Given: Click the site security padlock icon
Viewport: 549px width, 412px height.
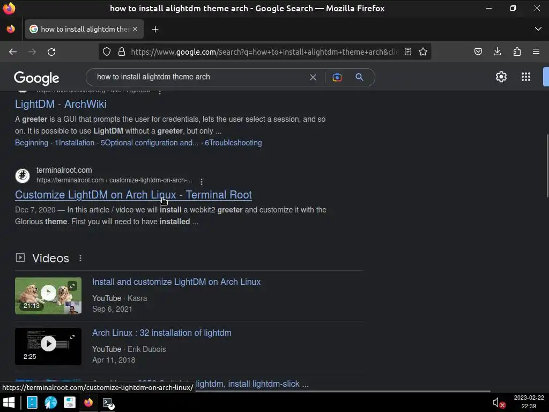Looking at the screenshot, I should click(122, 52).
